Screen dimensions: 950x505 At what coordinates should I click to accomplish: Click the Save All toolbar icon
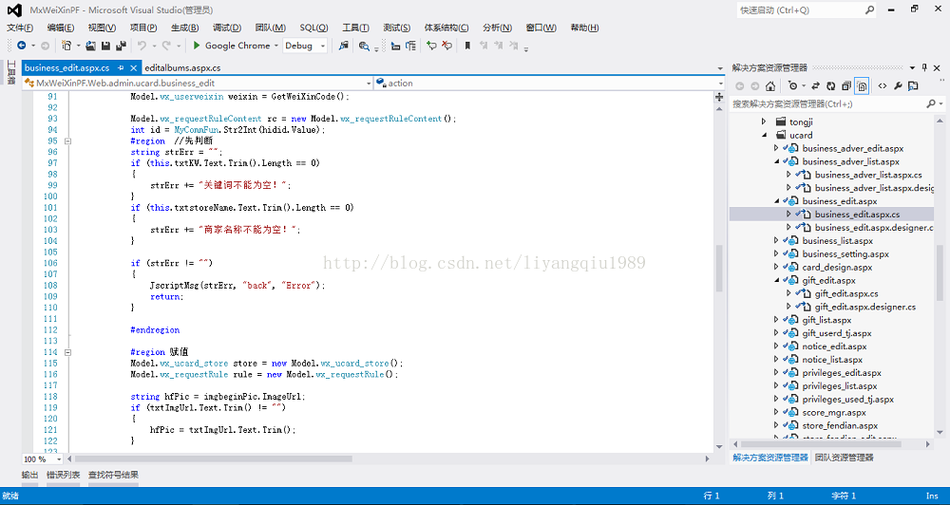point(121,46)
